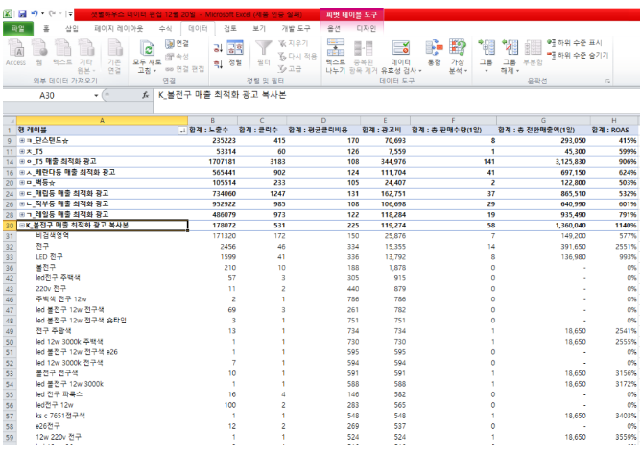Switch to 페이지 레이아웃 tab
Viewport: 641px width, 453px height.
[119, 28]
